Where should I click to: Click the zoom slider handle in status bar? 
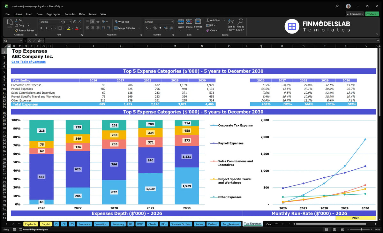pos(361,229)
